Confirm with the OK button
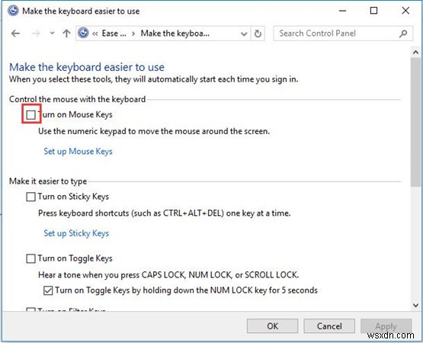423x343 pixels. (272, 326)
